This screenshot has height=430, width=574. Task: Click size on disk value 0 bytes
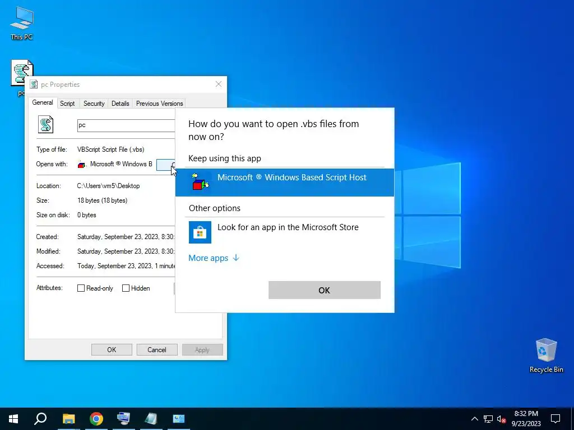(x=87, y=215)
